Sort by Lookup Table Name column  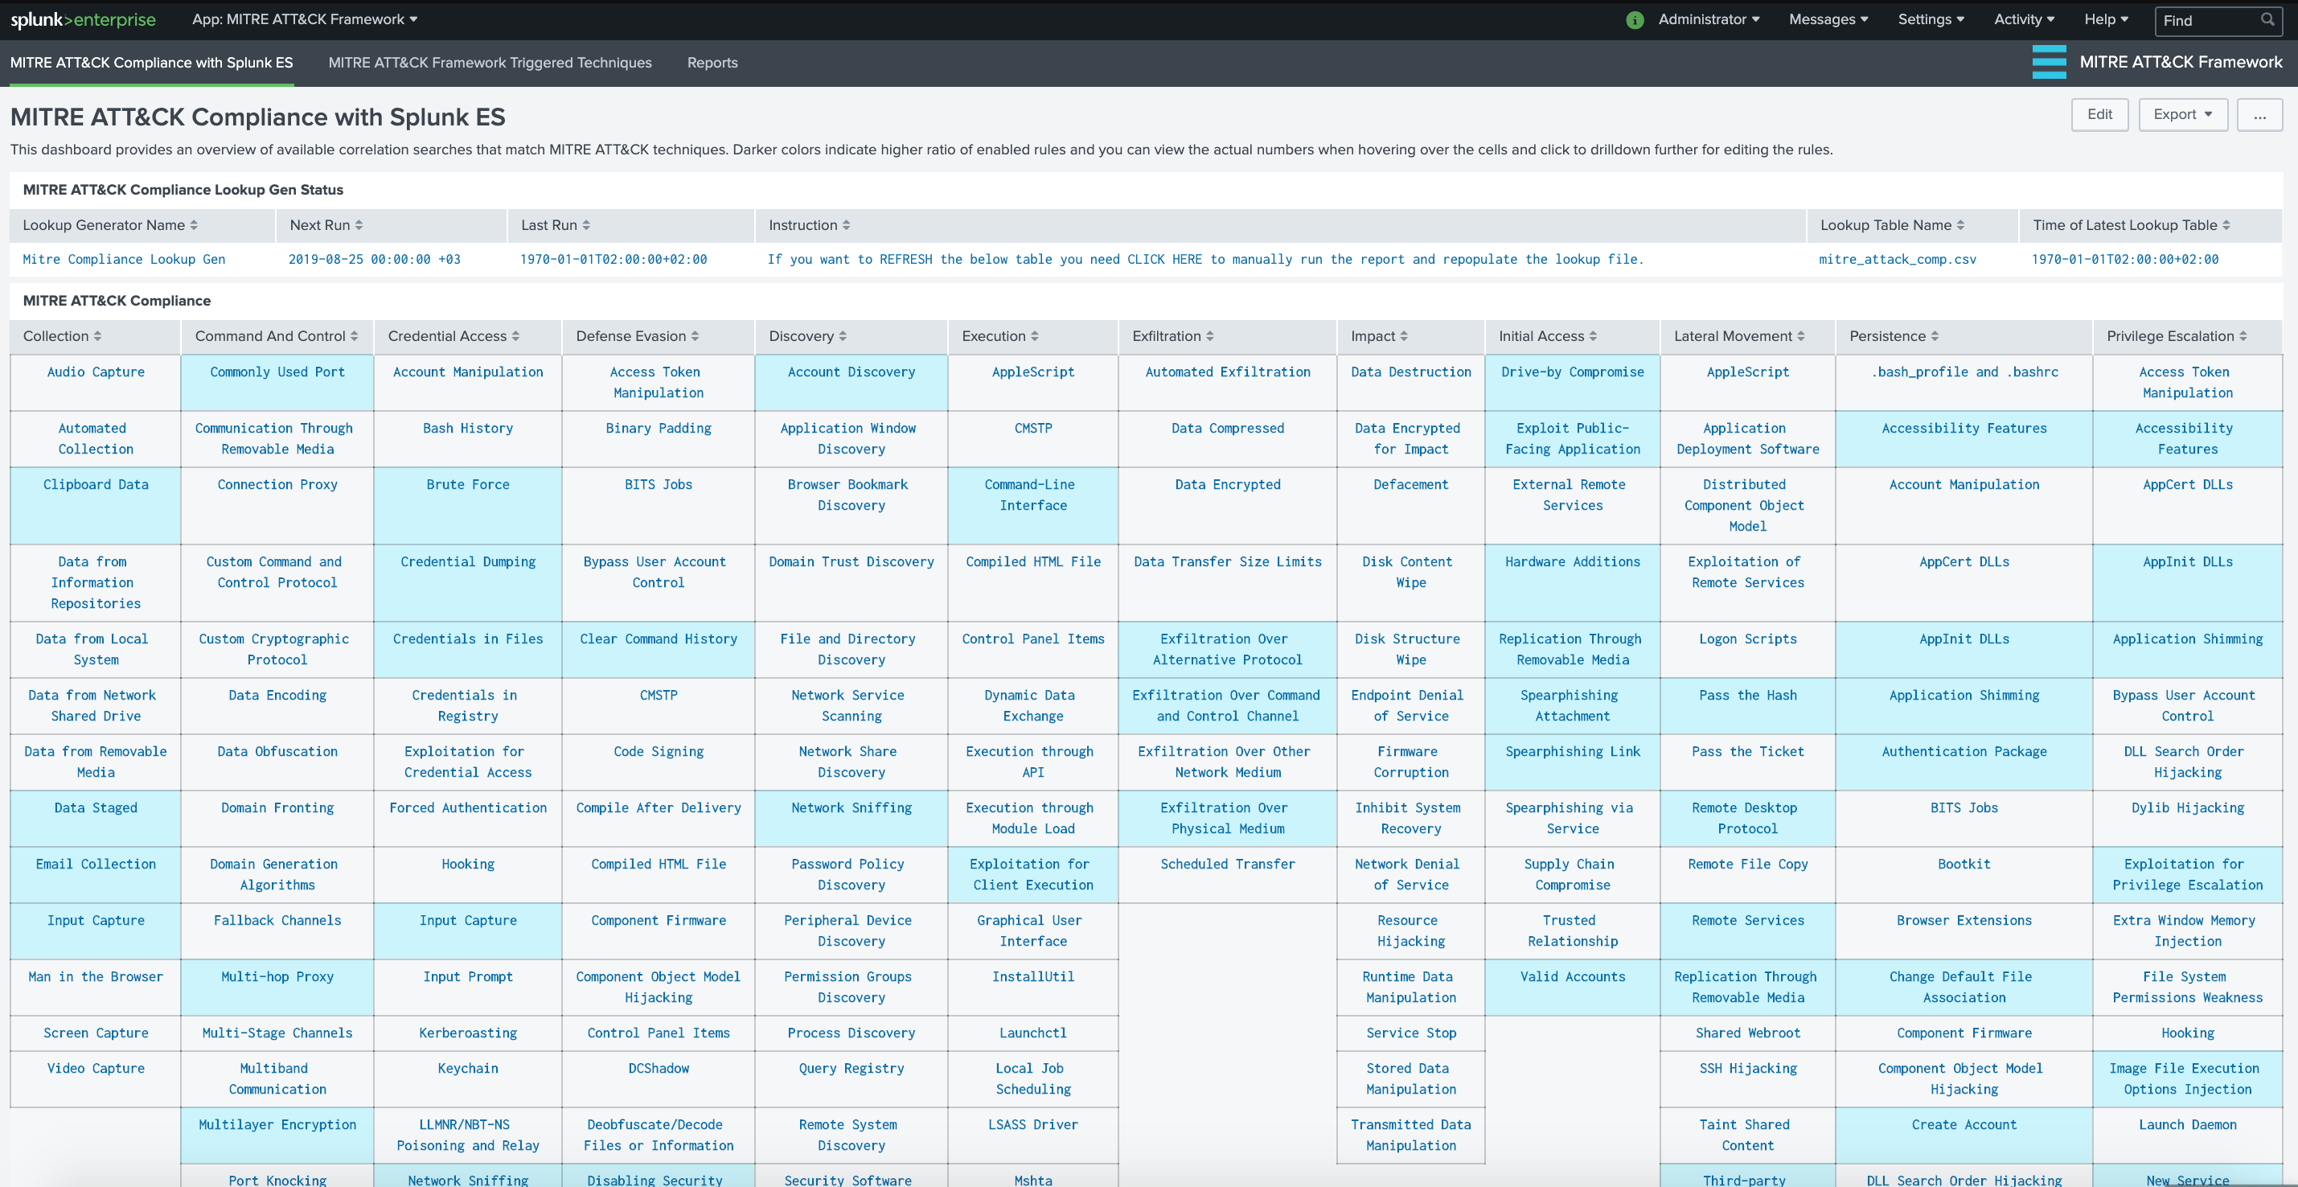point(1892,225)
